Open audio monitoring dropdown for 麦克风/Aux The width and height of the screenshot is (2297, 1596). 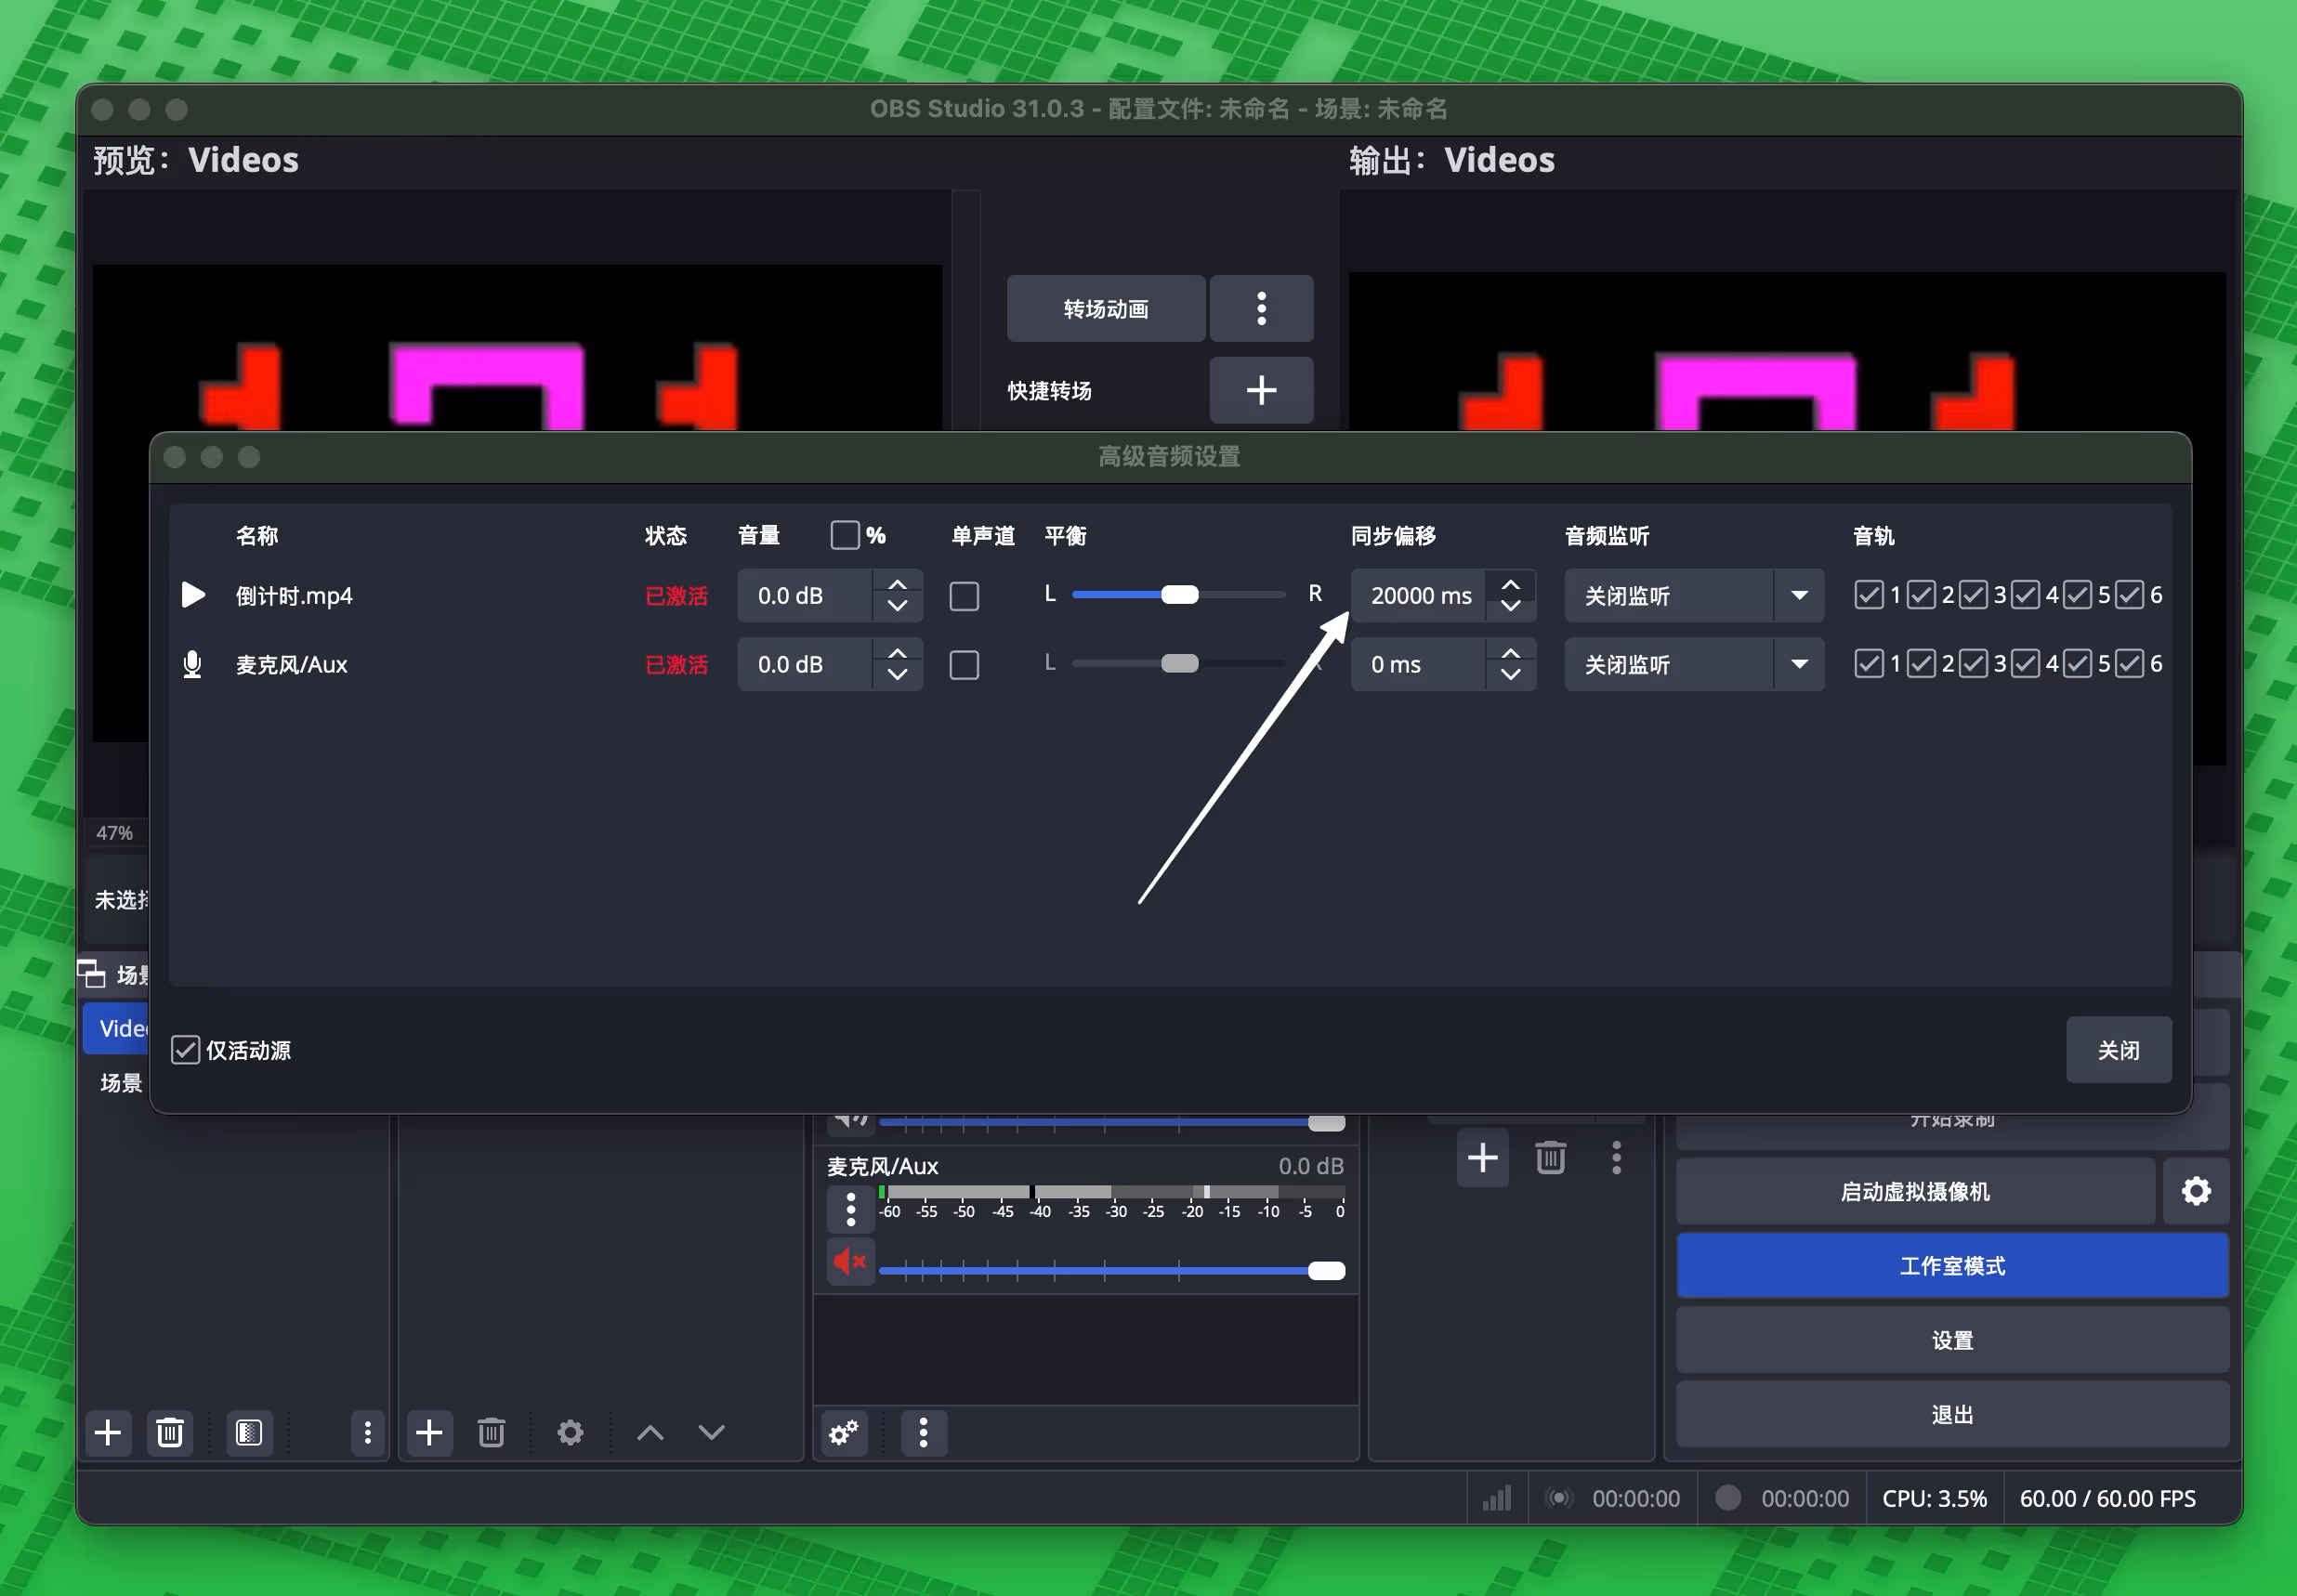point(1694,665)
